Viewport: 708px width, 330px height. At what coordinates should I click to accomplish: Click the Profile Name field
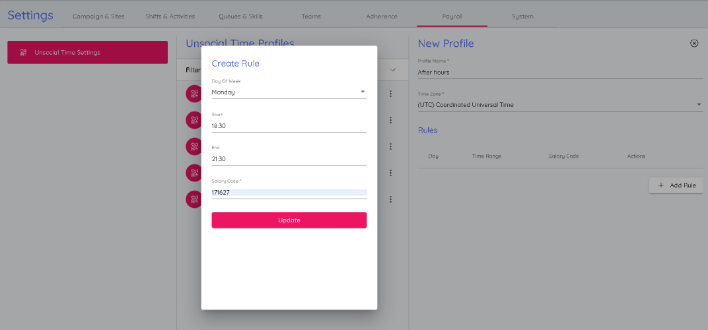560,72
